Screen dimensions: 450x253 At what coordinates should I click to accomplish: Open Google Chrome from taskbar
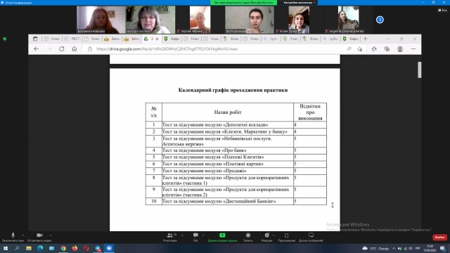pyautogui.click(x=63, y=248)
